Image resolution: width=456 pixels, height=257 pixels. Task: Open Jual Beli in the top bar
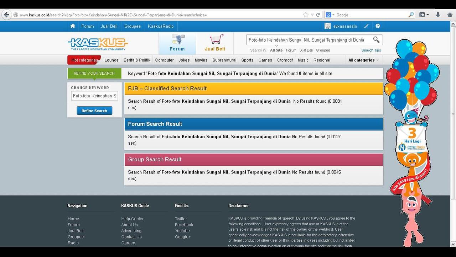(109, 26)
